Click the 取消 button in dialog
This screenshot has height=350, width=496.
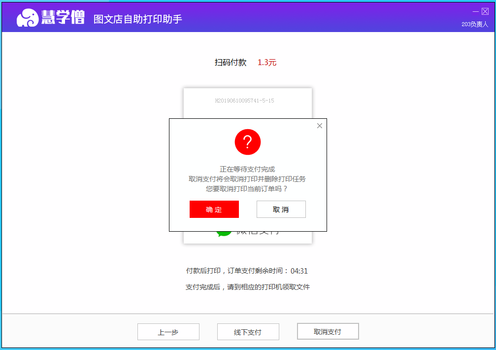[281, 209]
